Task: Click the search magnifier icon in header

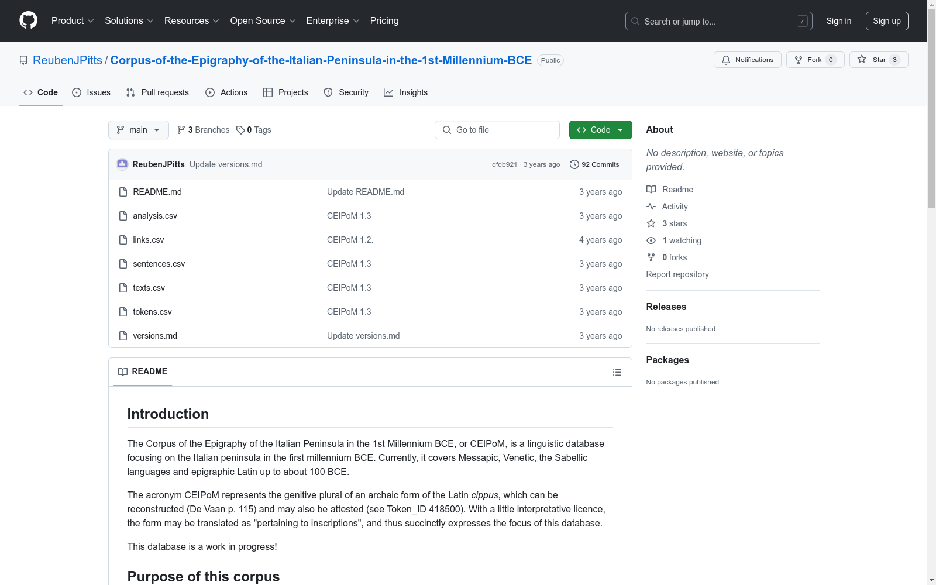Action: (x=635, y=21)
